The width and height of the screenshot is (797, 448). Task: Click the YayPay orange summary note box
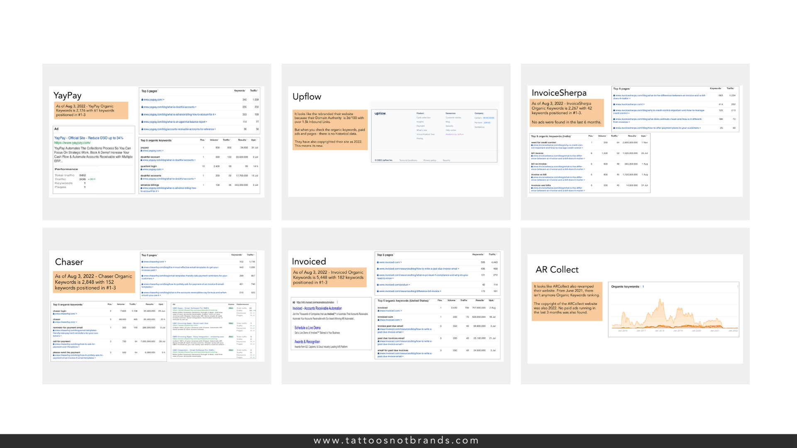tap(91, 110)
